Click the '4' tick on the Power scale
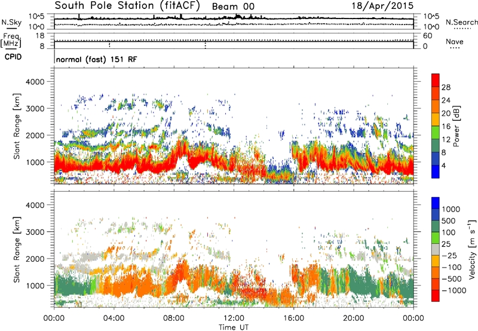 pos(443,166)
